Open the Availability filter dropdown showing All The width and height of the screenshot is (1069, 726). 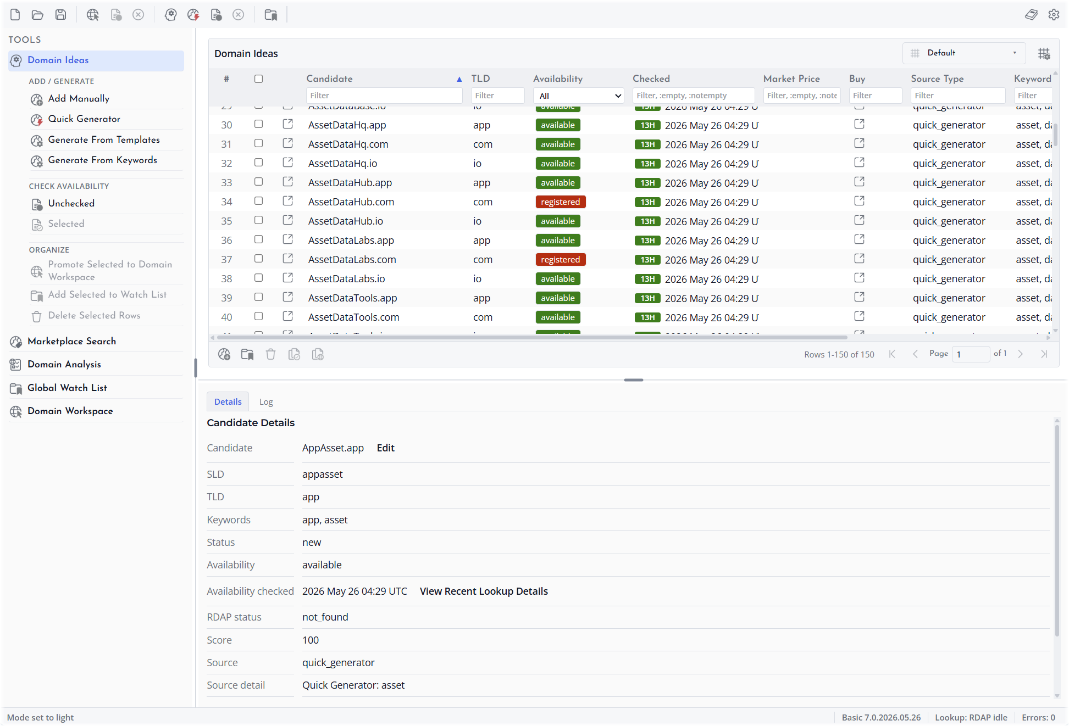tap(579, 96)
